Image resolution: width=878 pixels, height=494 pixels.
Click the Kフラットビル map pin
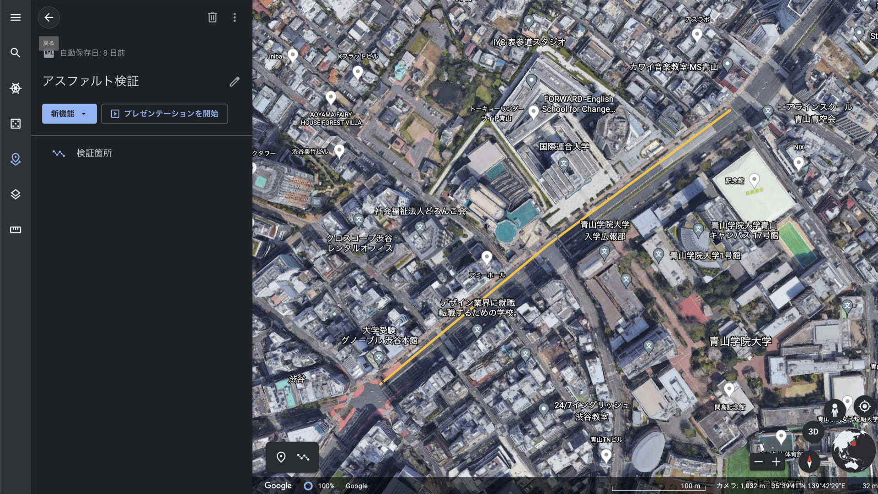[358, 72]
